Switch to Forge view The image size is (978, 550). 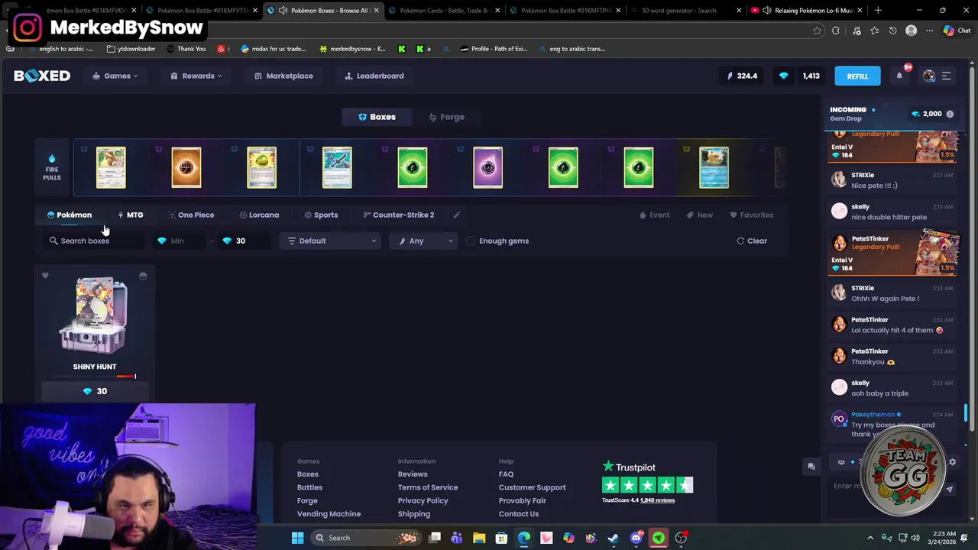point(446,117)
